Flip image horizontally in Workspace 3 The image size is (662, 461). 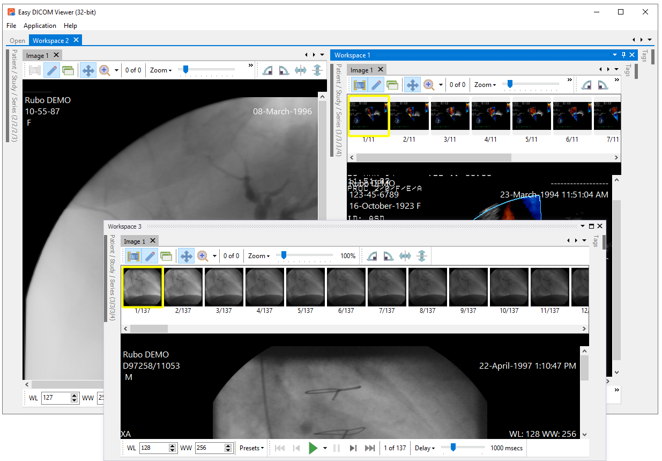coord(405,256)
